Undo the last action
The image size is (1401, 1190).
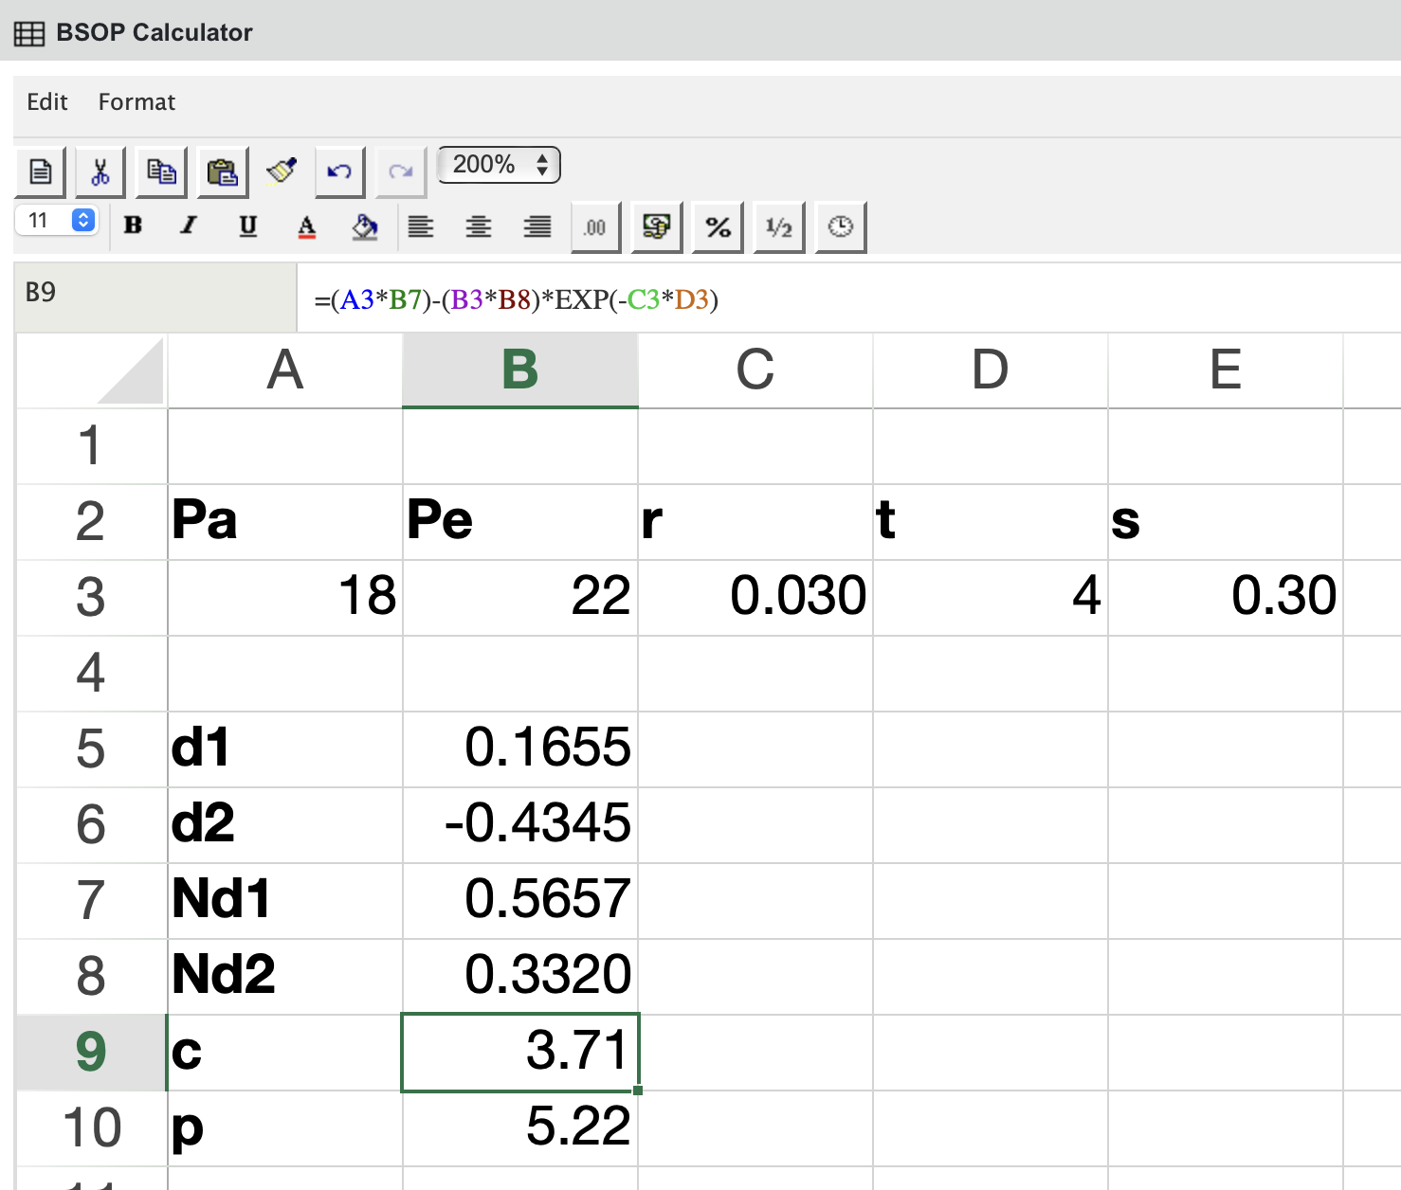(339, 171)
